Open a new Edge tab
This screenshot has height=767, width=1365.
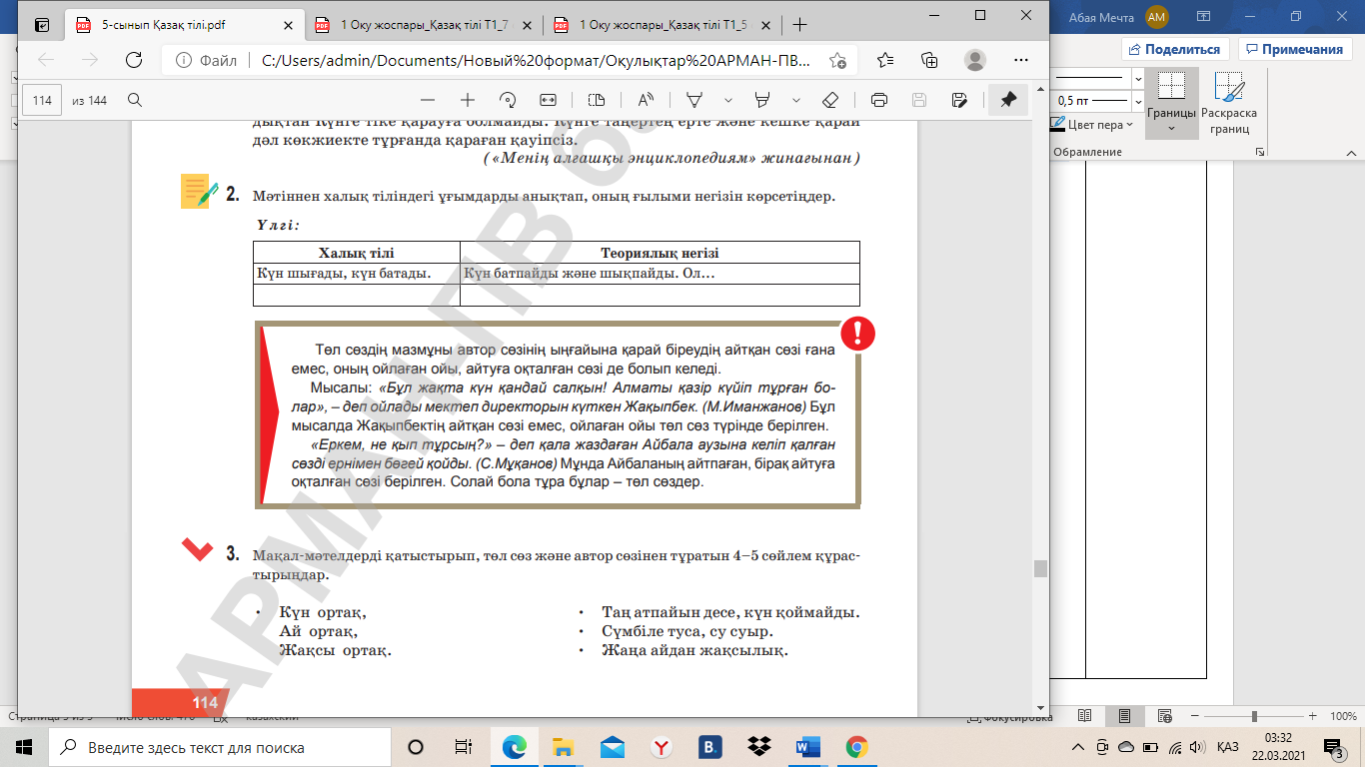click(x=798, y=25)
